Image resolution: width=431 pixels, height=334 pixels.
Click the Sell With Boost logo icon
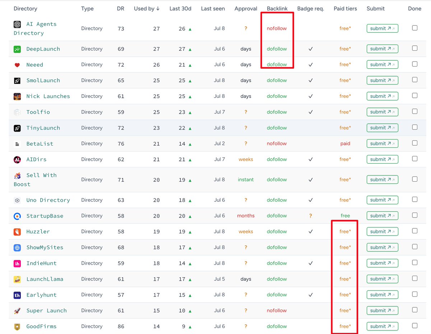click(17, 175)
